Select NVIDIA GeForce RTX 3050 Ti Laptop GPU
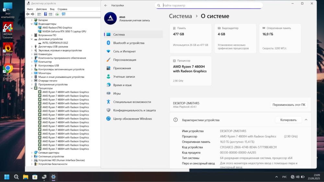 point(64,32)
